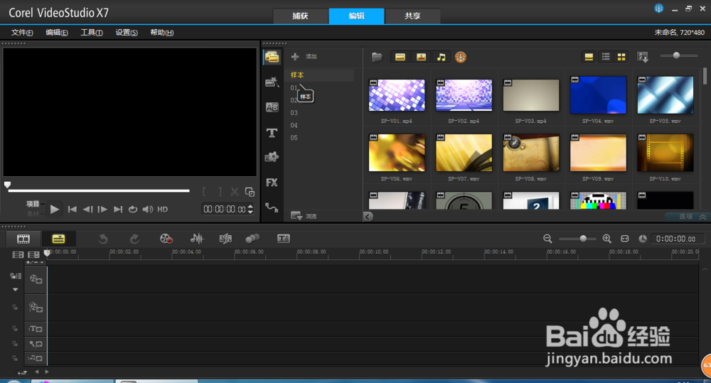
Task: Step to the previous frame
Action: click(x=87, y=210)
